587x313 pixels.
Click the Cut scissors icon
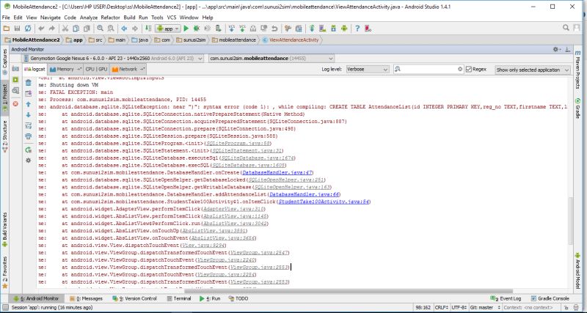tap(65, 29)
